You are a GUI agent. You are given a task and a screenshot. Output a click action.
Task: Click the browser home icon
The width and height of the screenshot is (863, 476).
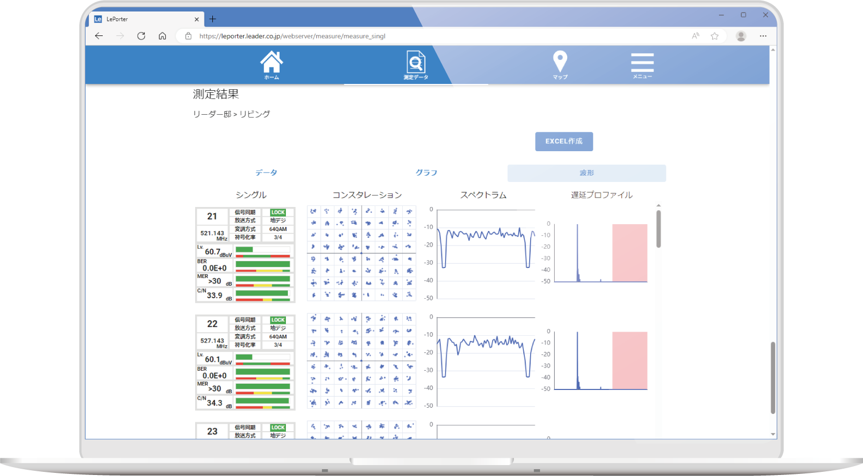click(162, 36)
